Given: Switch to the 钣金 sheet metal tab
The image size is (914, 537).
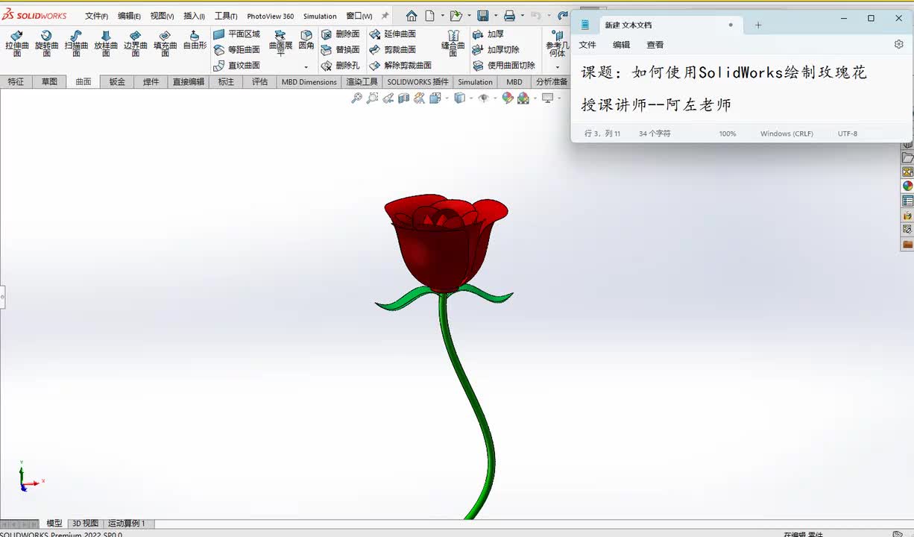Looking at the screenshot, I should pyautogui.click(x=117, y=82).
